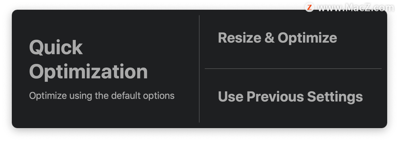Screen dimensions: 399x142
Task: Click the large 'Optimization' heading word
Action: click(x=88, y=72)
